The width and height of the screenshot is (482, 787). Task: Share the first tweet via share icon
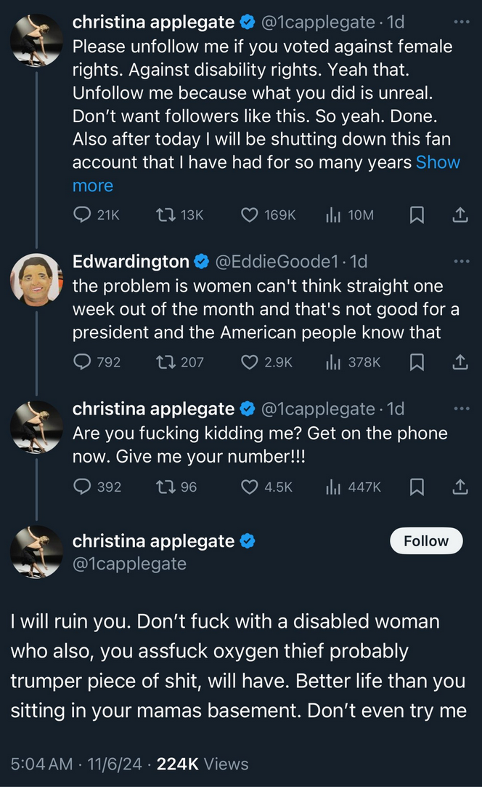[x=460, y=215]
